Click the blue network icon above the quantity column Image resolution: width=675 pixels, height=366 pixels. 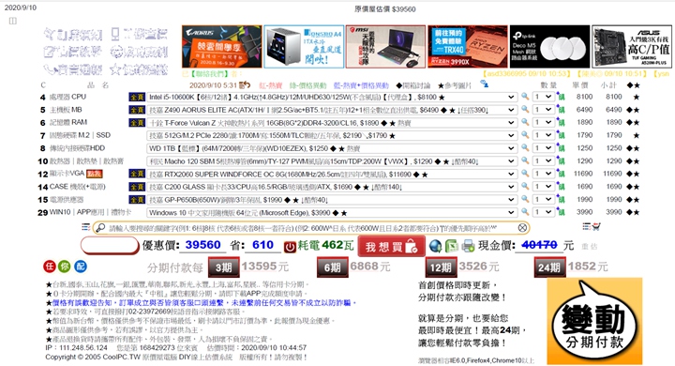pyautogui.click(x=484, y=84)
